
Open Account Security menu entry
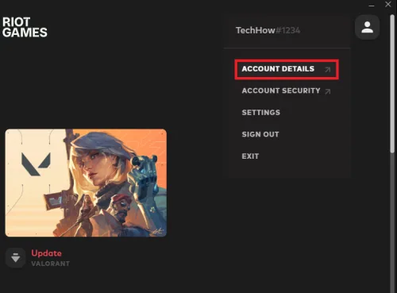coord(287,91)
